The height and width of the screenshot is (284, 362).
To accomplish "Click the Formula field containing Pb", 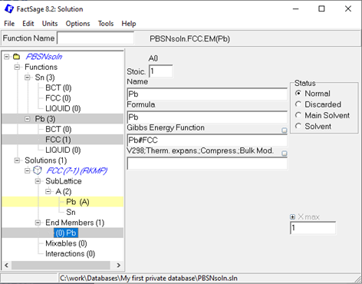I will click(207, 117).
